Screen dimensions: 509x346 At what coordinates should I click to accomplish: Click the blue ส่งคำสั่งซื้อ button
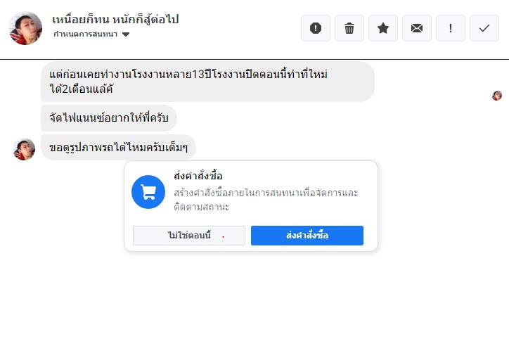(x=307, y=236)
